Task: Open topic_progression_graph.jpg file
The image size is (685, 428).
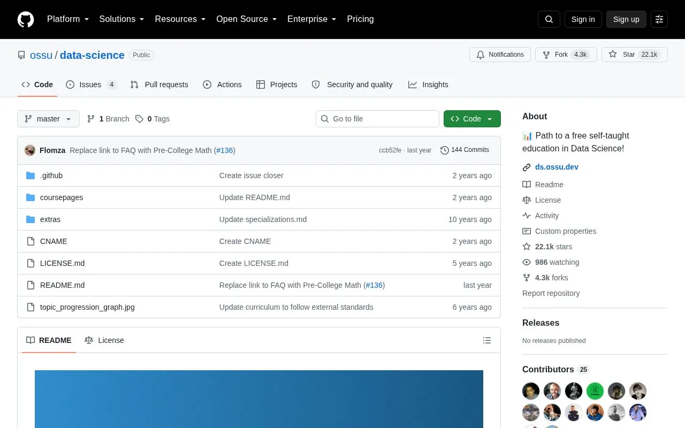Action: (x=87, y=307)
